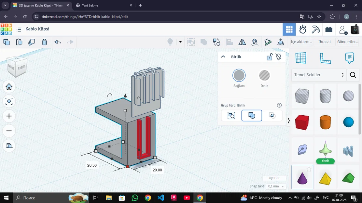Open the Temel Şekiller shapes dropdown
362x203 pixels.
(x=319, y=75)
